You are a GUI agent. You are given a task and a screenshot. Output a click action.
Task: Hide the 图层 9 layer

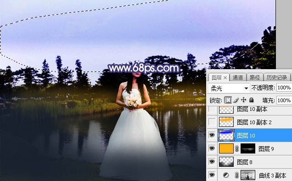click(212, 148)
